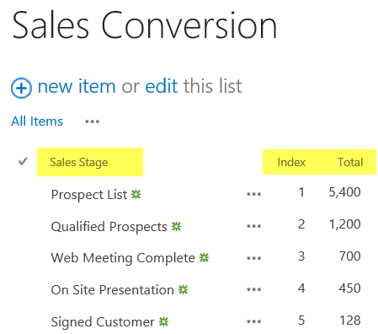Select the Web Meeting Complete row title
This screenshot has height=334, width=378.
pos(123,258)
